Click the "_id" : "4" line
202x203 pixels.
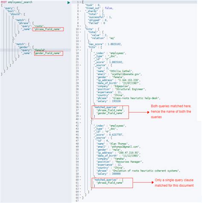pyautogui.click(x=102, y=132)
